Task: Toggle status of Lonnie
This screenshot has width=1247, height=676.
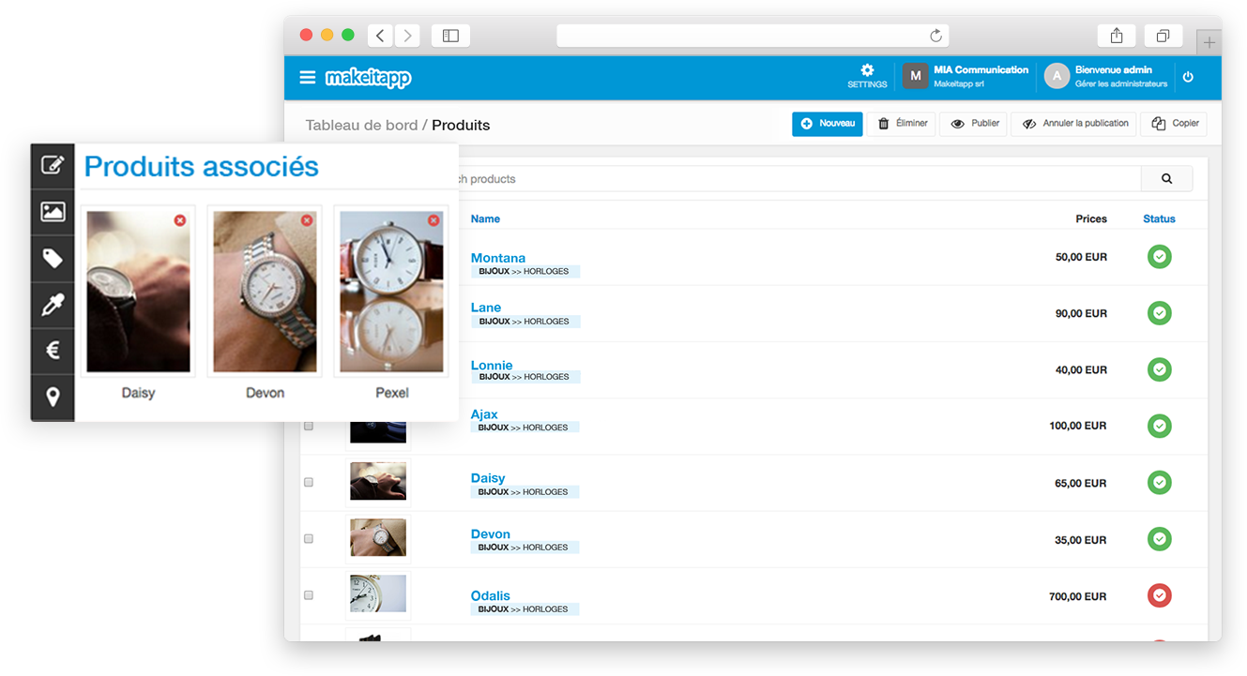Action: 1160,369
